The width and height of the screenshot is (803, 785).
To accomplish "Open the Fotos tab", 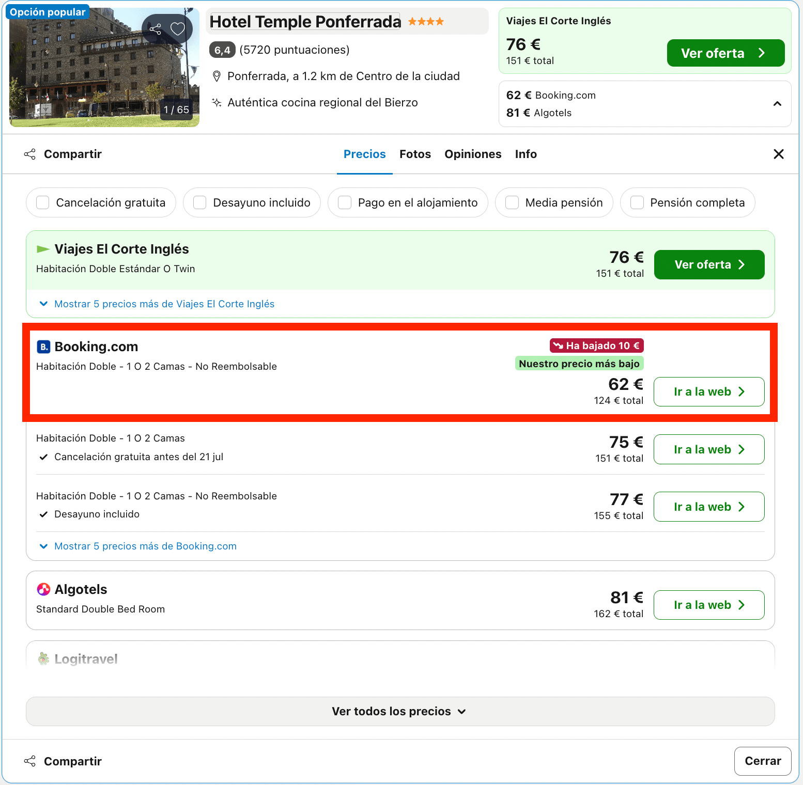I will (415, 154).
